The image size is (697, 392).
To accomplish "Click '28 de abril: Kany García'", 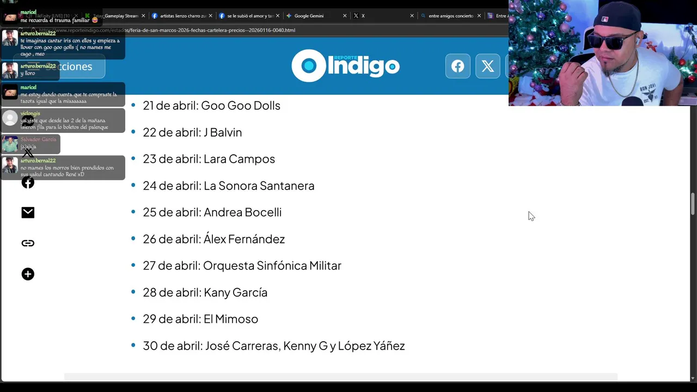I will coord(205,292).
